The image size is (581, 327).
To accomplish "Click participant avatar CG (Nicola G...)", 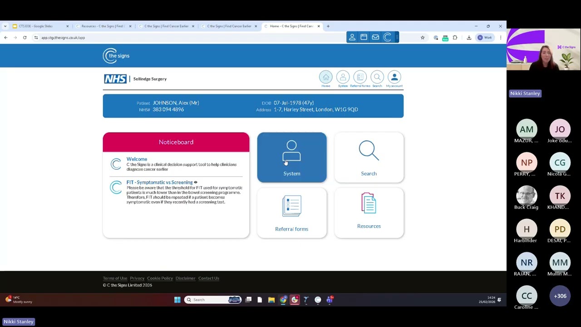I will 560,163.
